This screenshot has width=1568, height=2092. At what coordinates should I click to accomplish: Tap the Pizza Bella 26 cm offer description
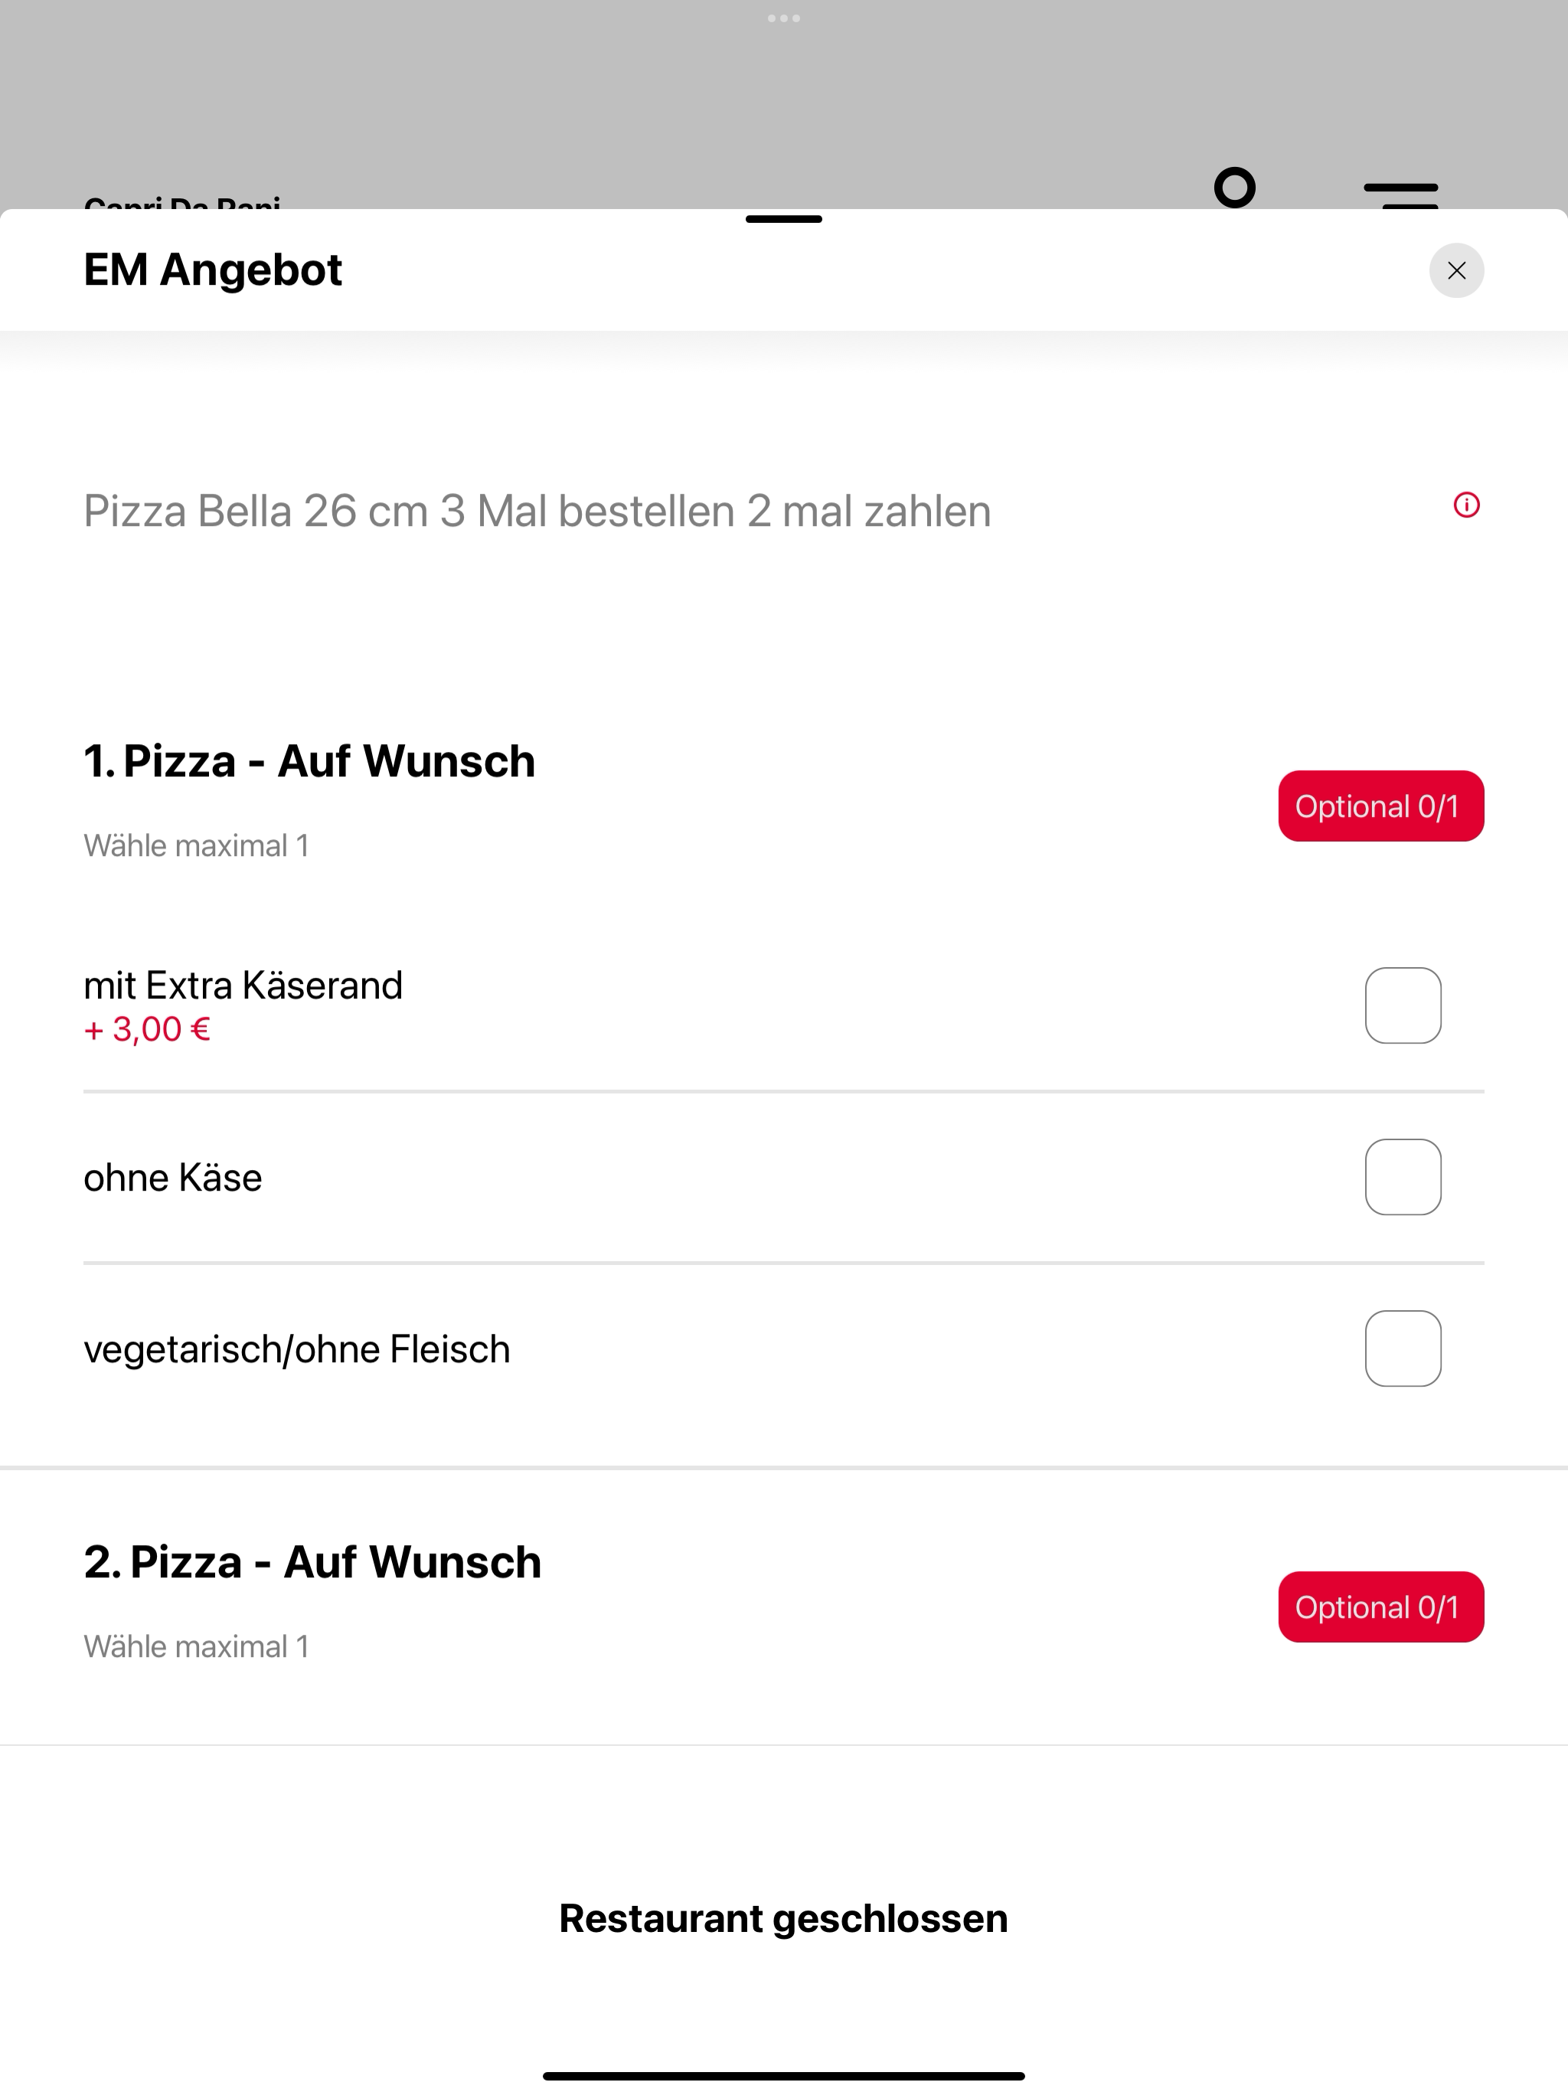tap(537, 511)
